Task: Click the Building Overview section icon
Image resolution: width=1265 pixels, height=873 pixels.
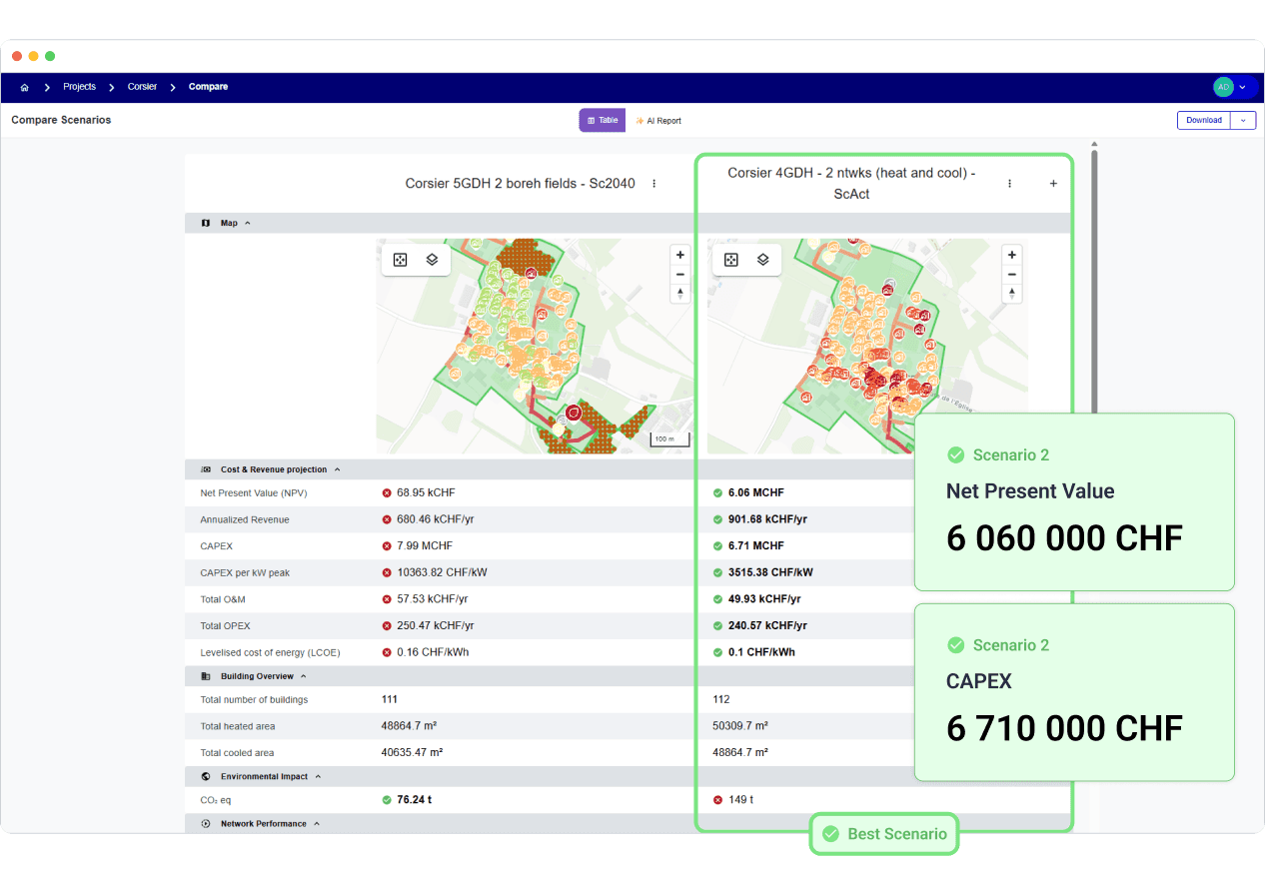Action: point(206,676)
